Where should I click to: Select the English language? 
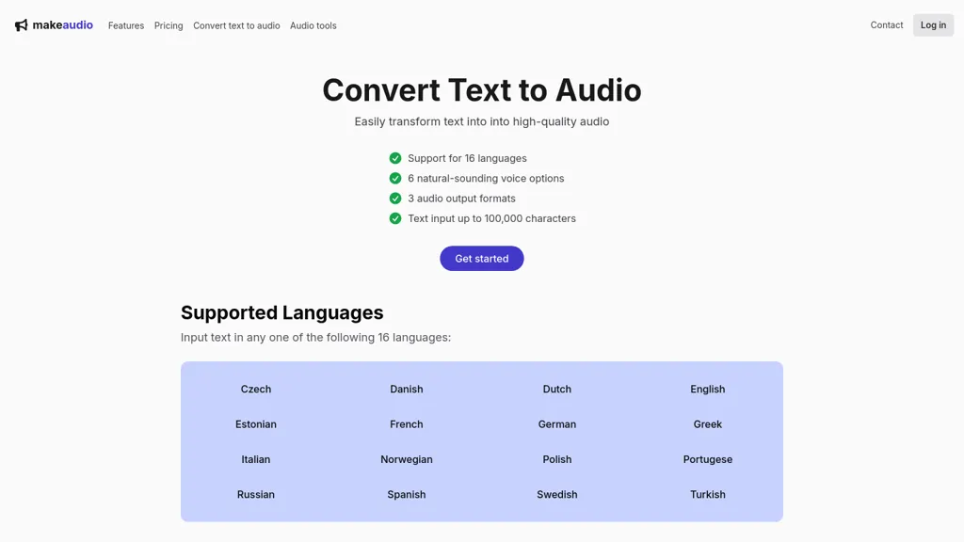click(x=707, y=389)
